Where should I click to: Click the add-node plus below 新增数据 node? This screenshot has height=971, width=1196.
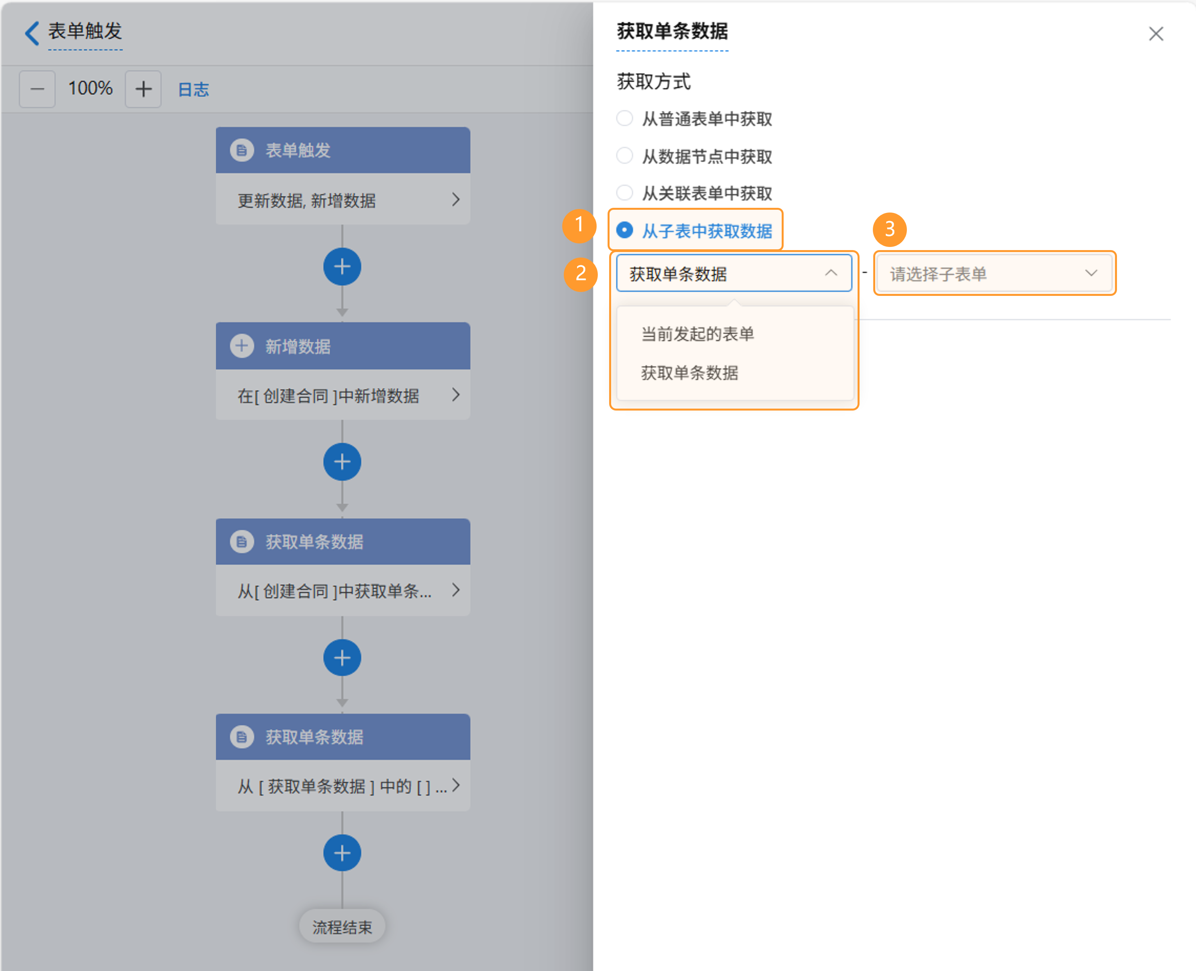[x=342, y=462]
